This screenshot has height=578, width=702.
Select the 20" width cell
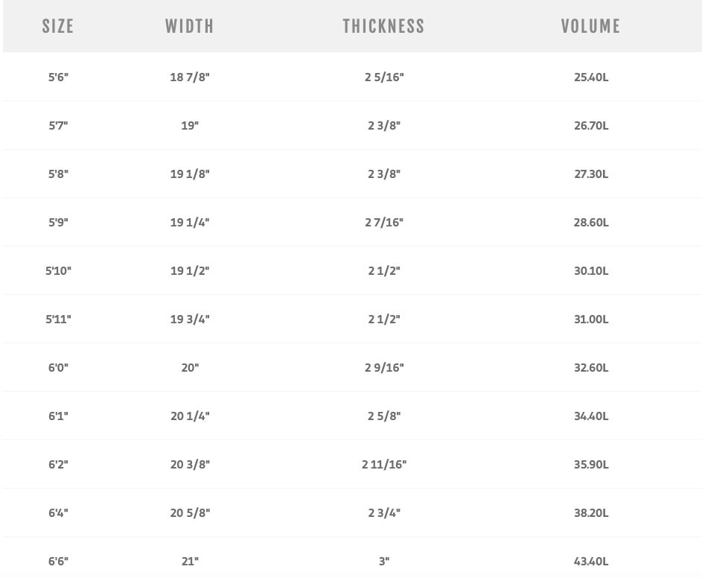[x=190, y=368]
